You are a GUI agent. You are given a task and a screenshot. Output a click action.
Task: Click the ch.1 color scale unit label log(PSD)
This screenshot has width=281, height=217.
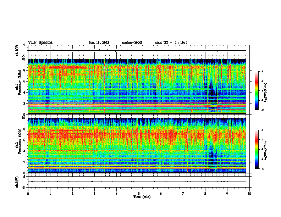click(266, 93)
